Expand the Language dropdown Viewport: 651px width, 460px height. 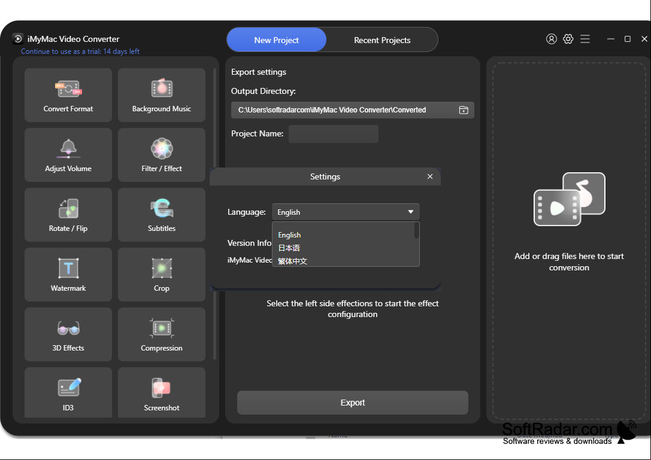346,212
